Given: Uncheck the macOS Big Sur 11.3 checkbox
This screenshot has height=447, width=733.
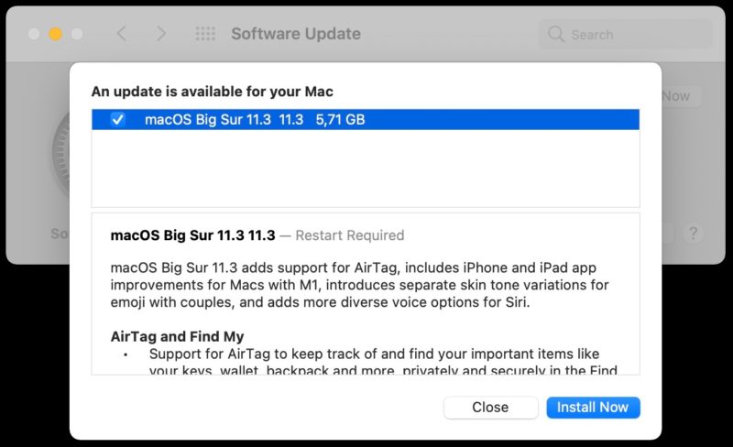Looking at the screenshot, I should 118,120.
